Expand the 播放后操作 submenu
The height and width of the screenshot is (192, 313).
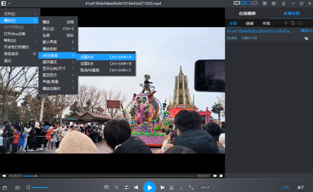pos(58,88)
